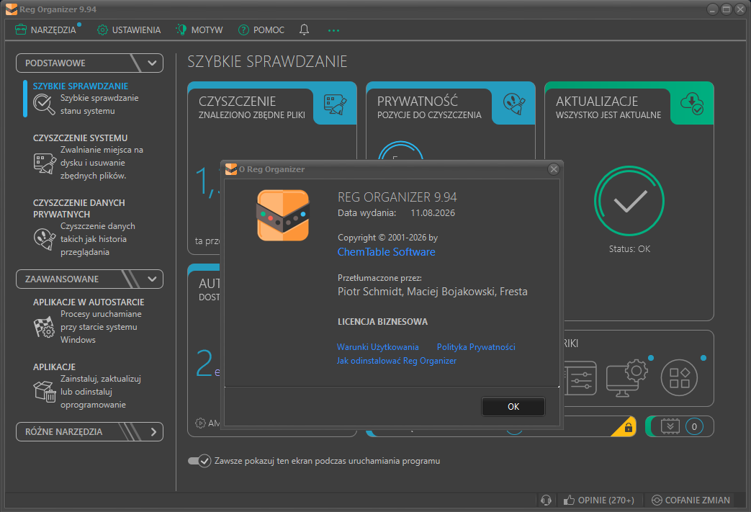Click the REG ORGANIZER 9.94 version text
The height and width of the screenshot is (512, 751).
[x=397, y=197]
